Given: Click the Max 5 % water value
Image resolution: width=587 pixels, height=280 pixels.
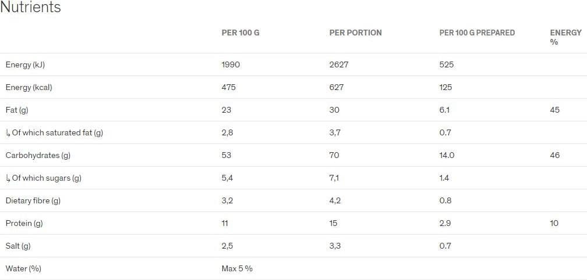Looking at the screenshot, I should point(237,269).
